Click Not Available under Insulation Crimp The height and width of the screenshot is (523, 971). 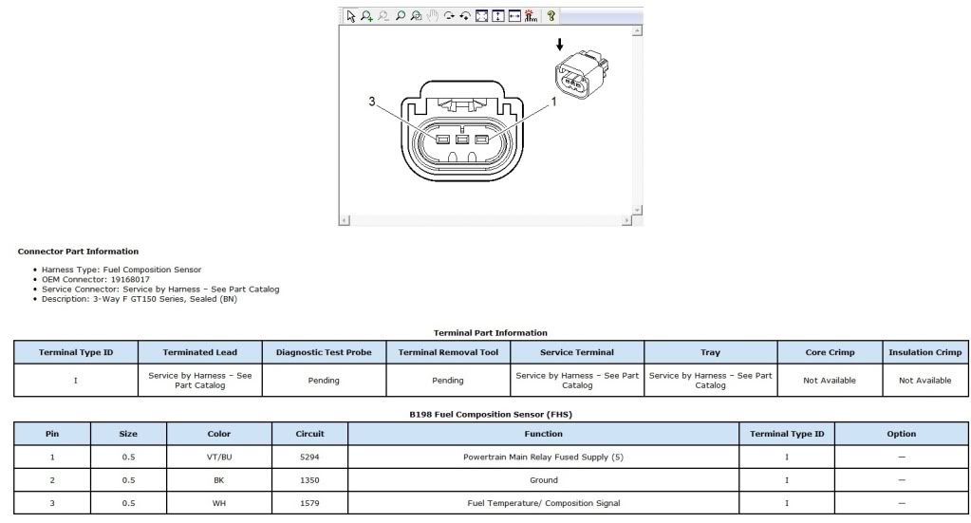pyautogui.click(x=925, y=381)
